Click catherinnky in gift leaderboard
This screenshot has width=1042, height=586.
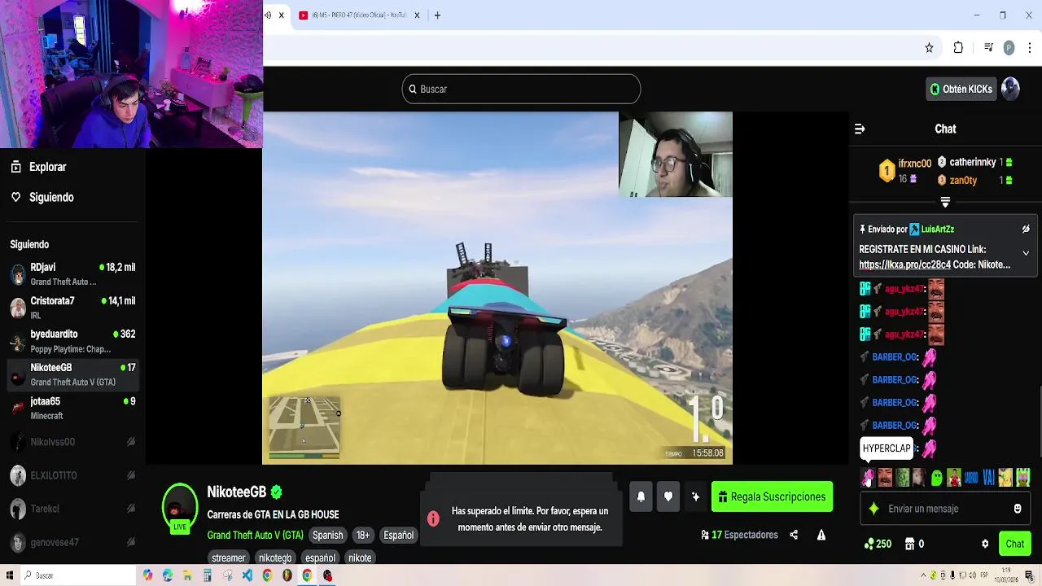pos(972,162)
